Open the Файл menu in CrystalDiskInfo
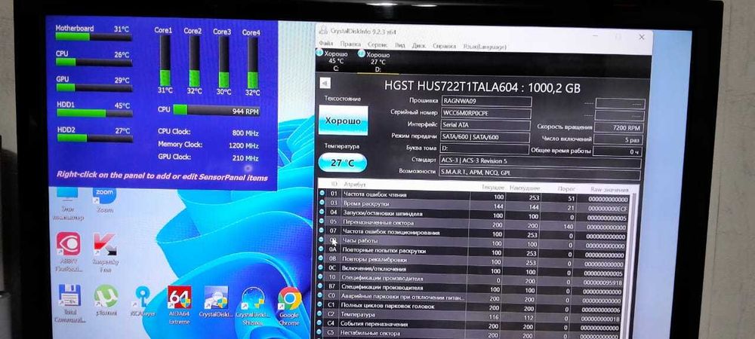This screenshot has width=755, height=339. point(325,44)
